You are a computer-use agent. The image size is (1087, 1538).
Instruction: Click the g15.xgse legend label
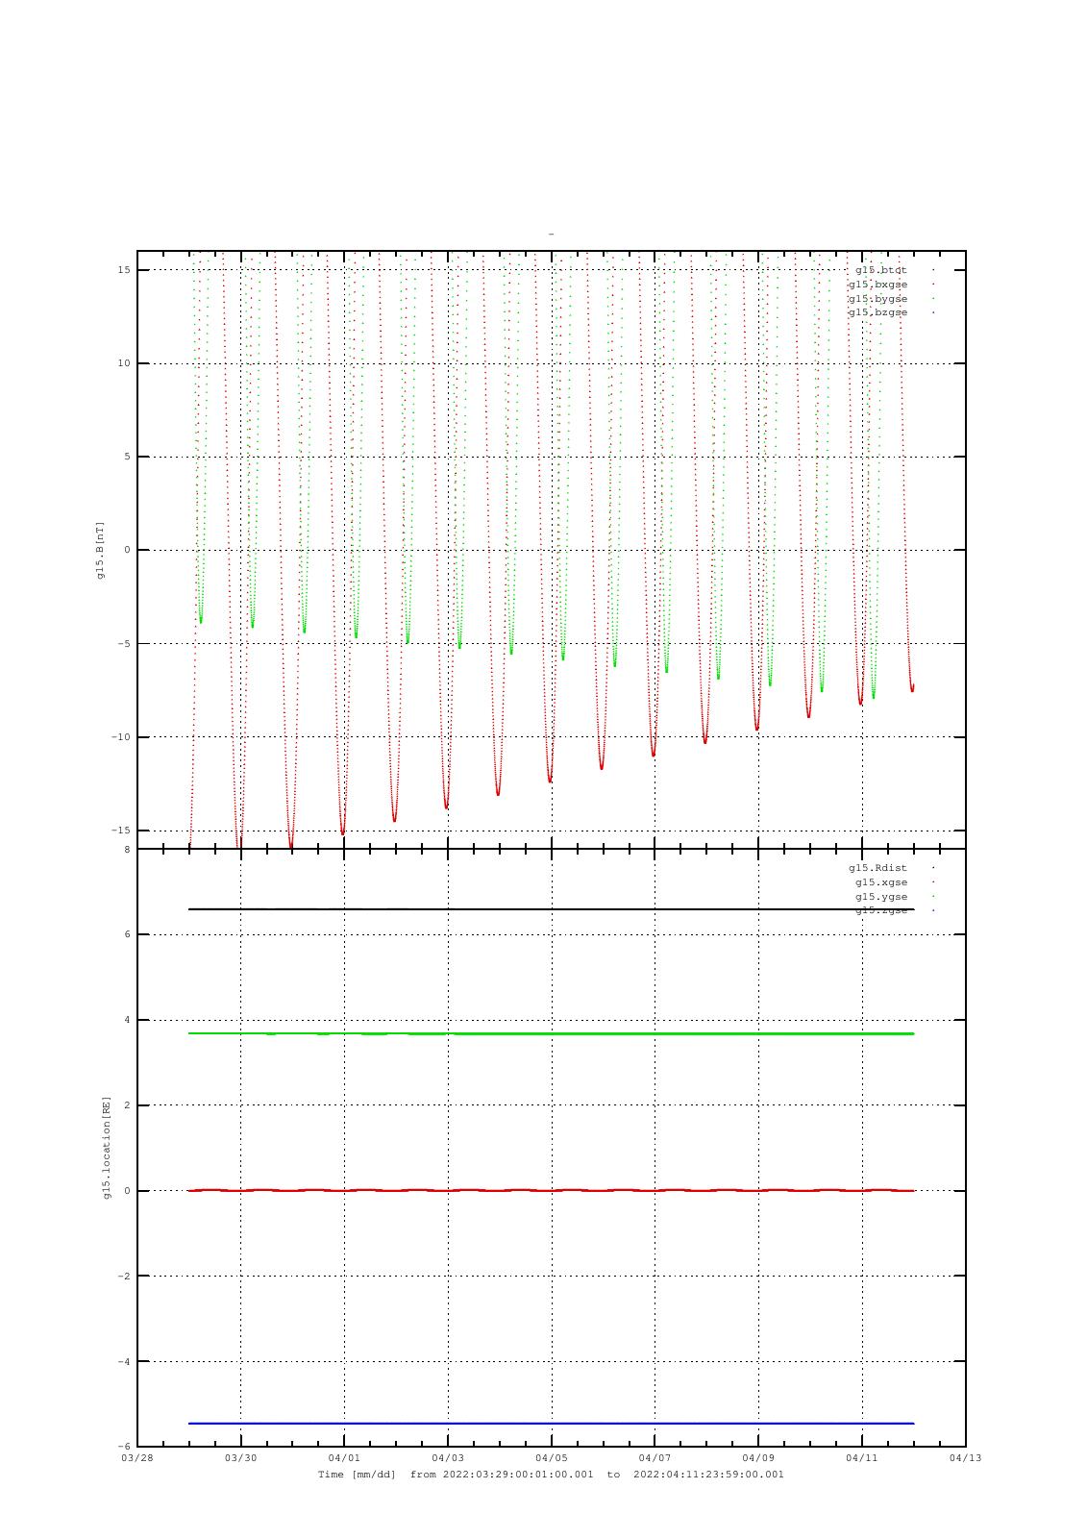point(880,882)
